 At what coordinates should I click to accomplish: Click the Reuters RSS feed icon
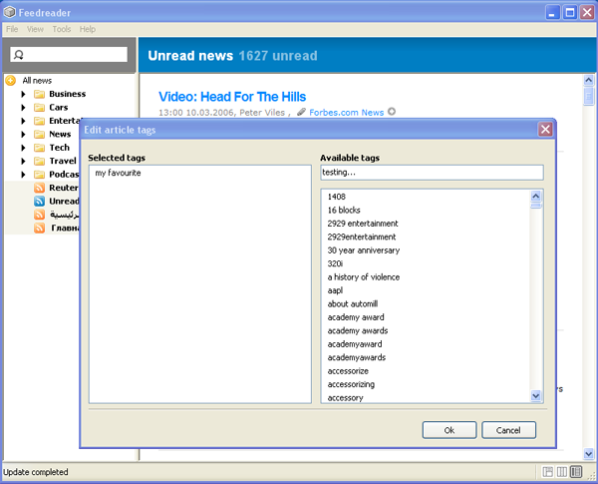click(40, 188)
